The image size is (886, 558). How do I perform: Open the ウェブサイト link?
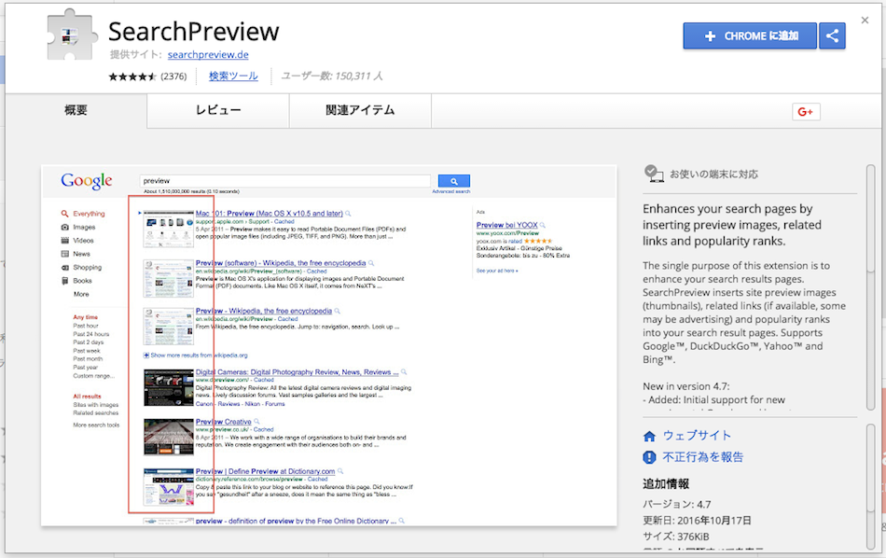[697, 436]
